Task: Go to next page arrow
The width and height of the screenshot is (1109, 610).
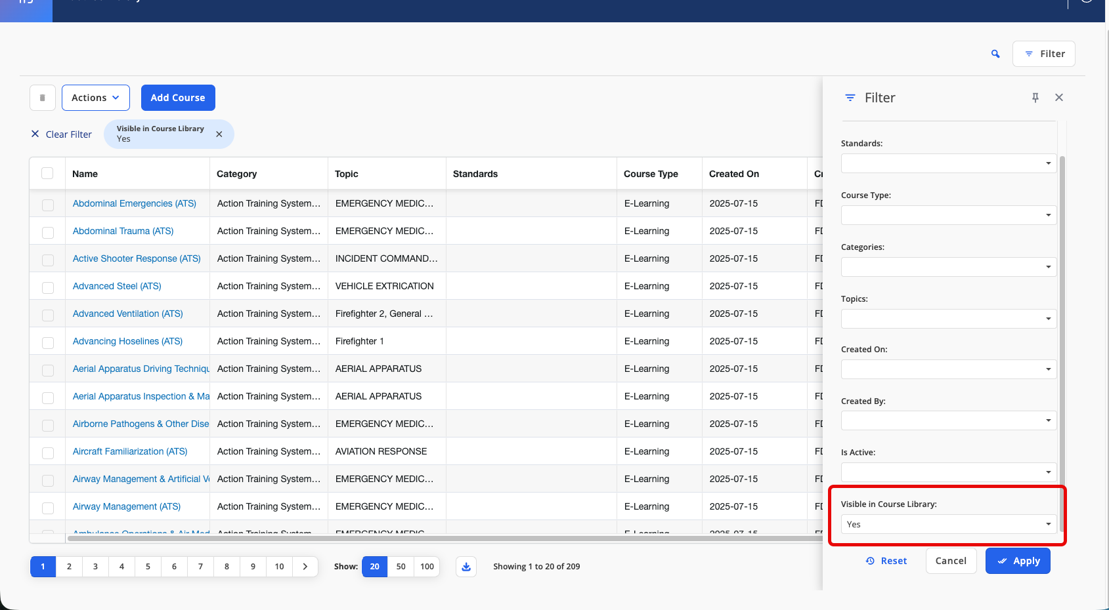Action: (x=305, y=567)
